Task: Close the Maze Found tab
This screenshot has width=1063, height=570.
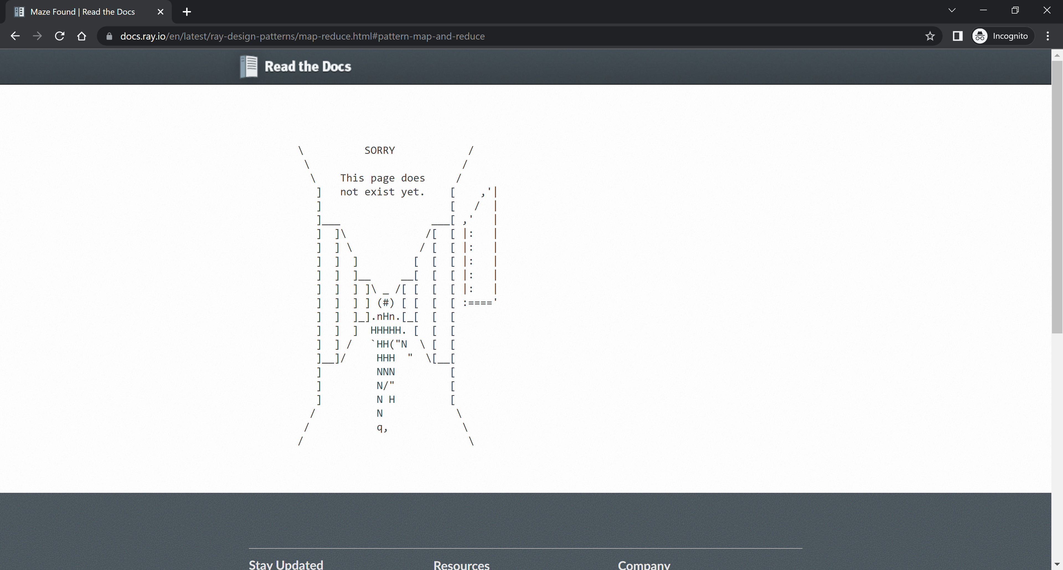Action: (161, 12)
